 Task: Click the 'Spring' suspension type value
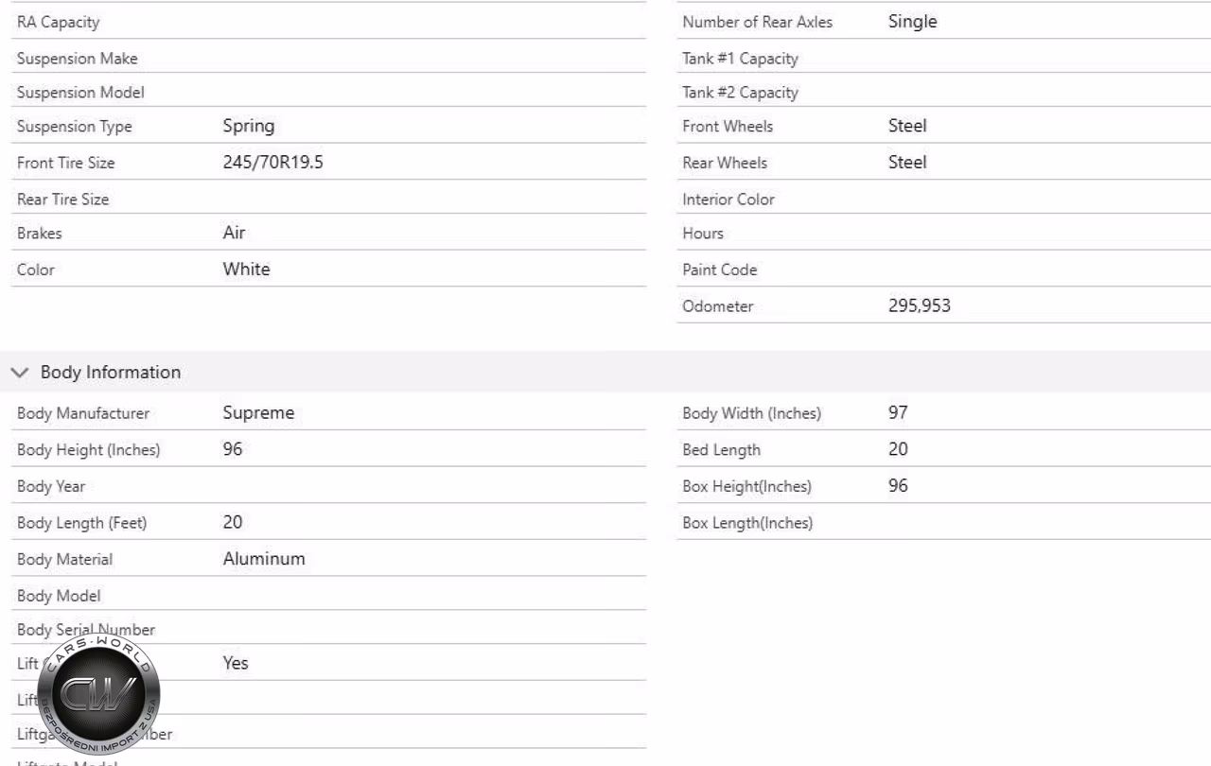(249, 126)
